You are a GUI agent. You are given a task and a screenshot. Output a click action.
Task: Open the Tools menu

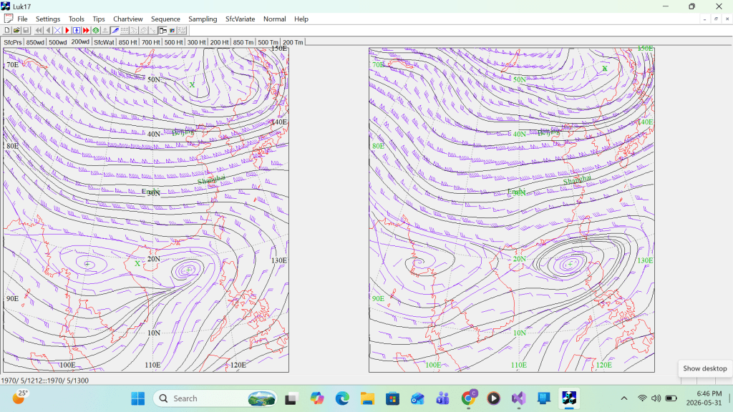click(x=76, y=19)
